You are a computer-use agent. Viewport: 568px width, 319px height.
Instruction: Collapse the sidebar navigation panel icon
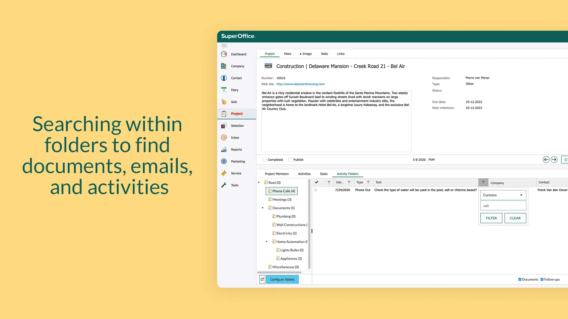224,46
